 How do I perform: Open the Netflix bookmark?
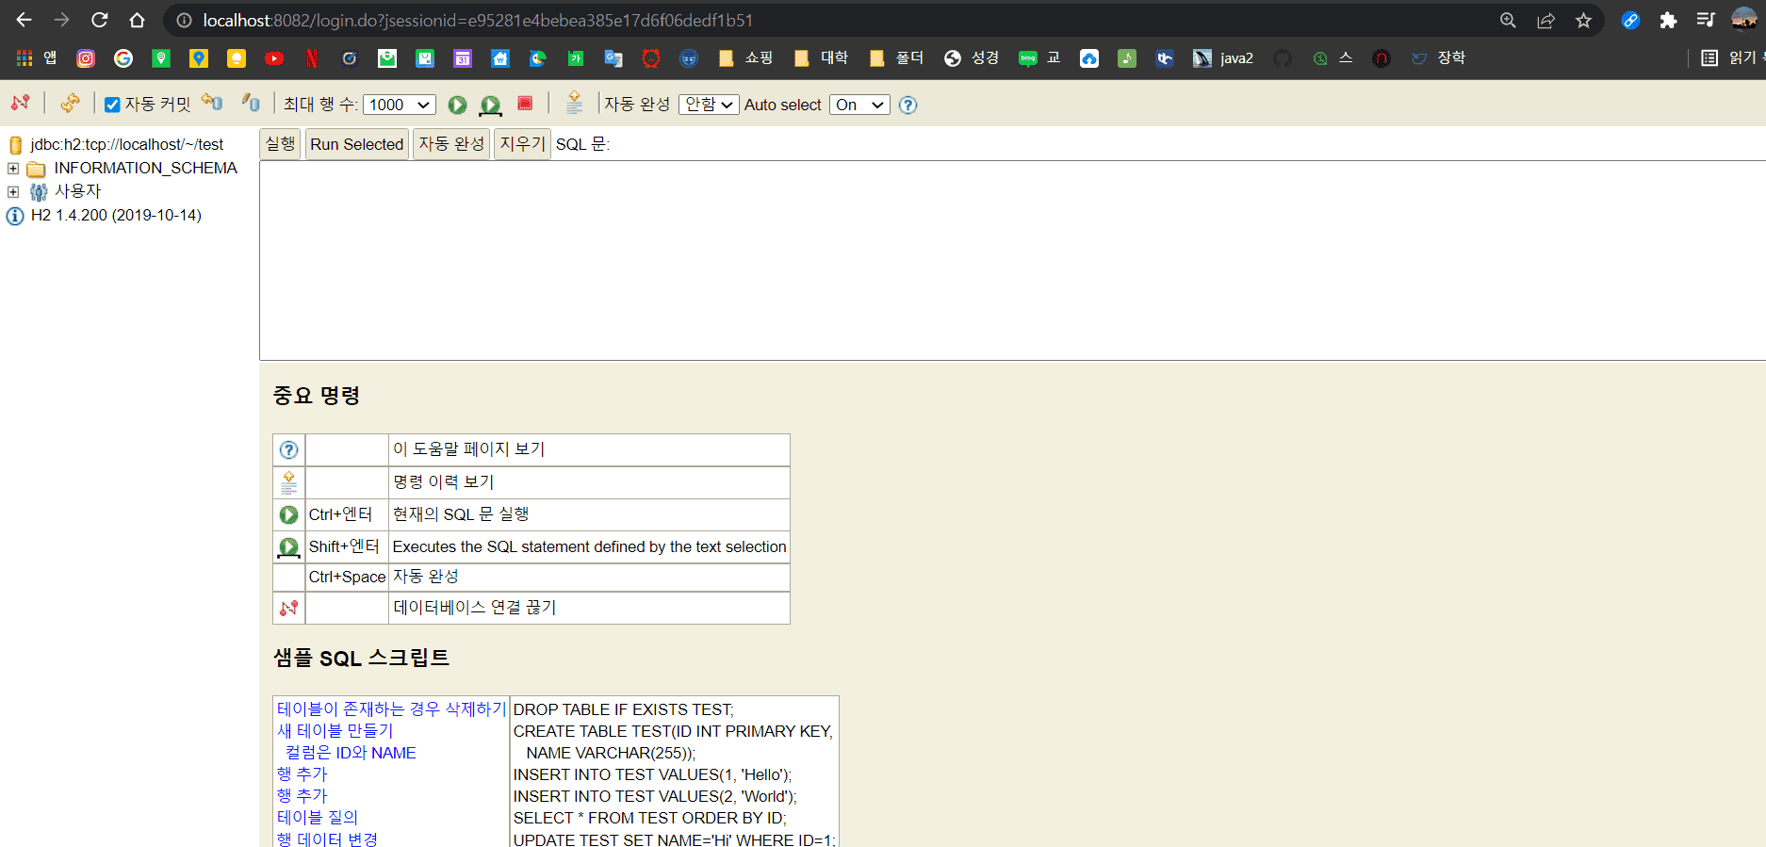tap(312, 58)
